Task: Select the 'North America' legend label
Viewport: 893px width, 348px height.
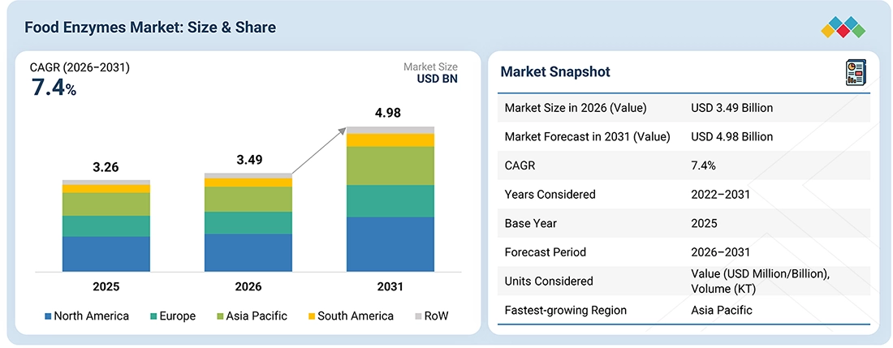Action: (91, 316)
